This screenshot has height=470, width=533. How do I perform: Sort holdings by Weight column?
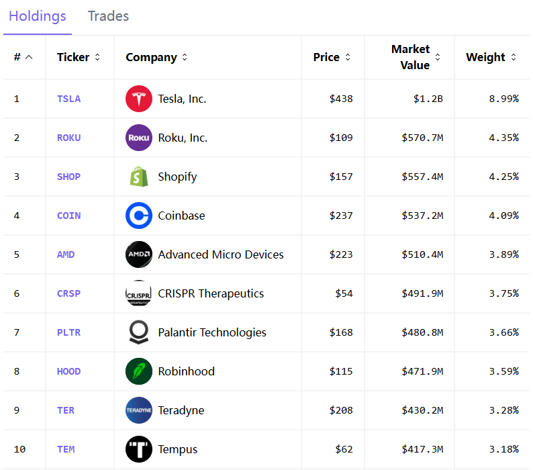(491, 57)
